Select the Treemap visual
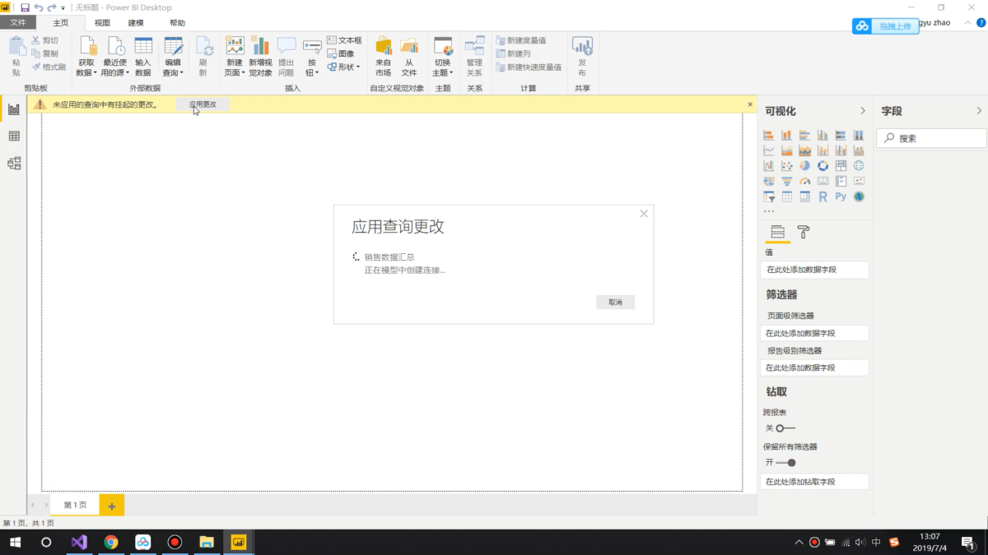Image resolution: width=988 pixels, height=555 pixels. click(841, 165)
